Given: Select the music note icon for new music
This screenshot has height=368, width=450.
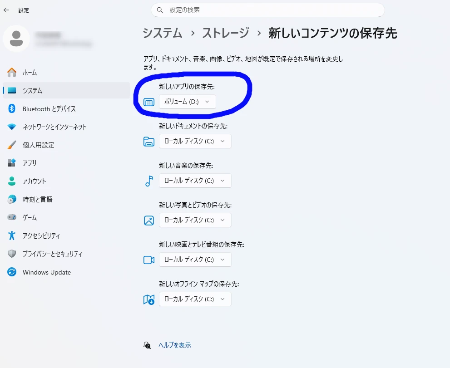Looking at the screenshot, I should [148, 181].
